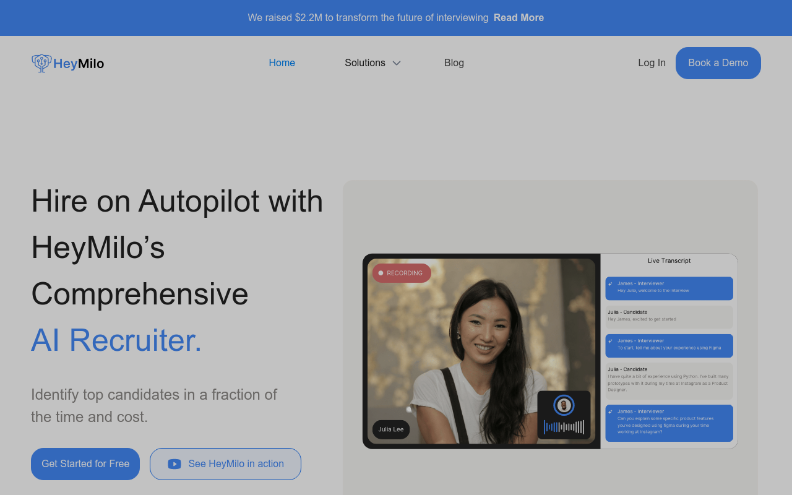Open the Blog page

pos(454,63)
